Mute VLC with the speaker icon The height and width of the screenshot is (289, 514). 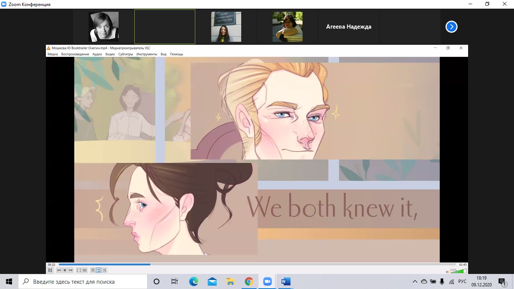[447, 272]
